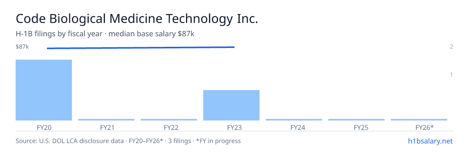The image size is (469, 156).
Task: Open the h1bsalary.net link
Action: tap(430, 141)
